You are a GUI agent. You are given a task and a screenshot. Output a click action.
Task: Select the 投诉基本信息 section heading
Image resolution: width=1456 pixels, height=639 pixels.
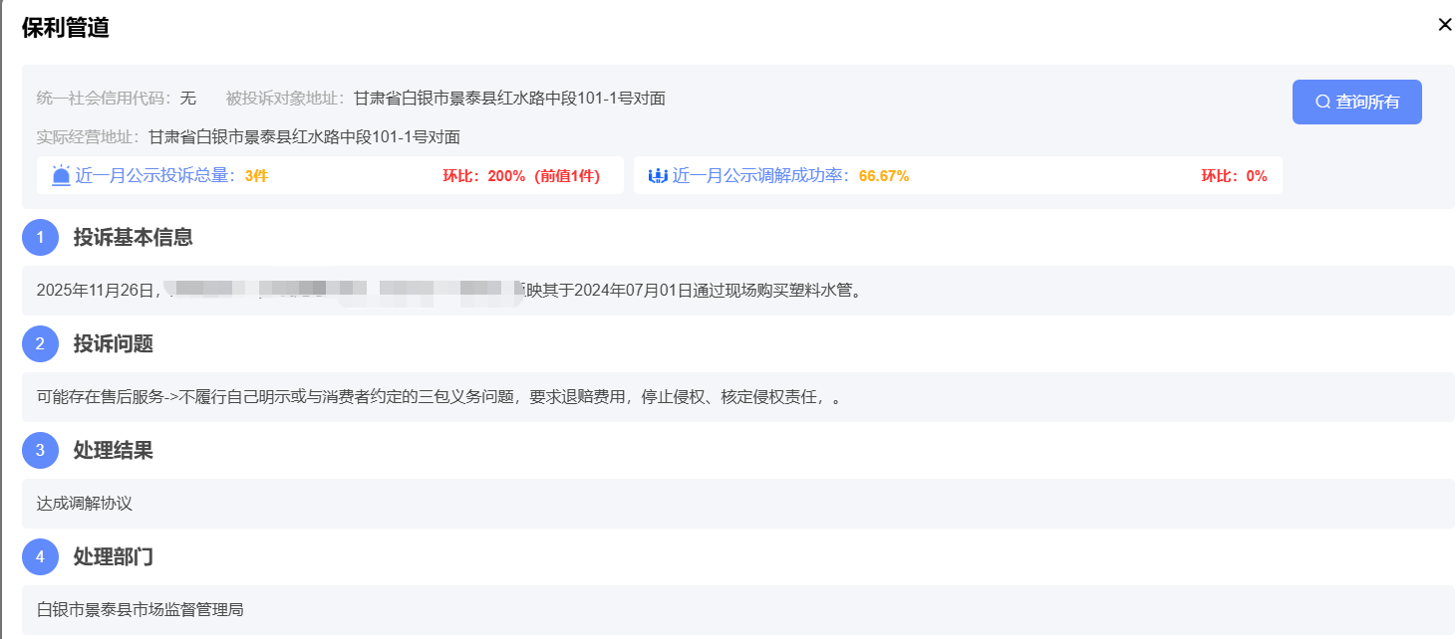tap(133, 237)
